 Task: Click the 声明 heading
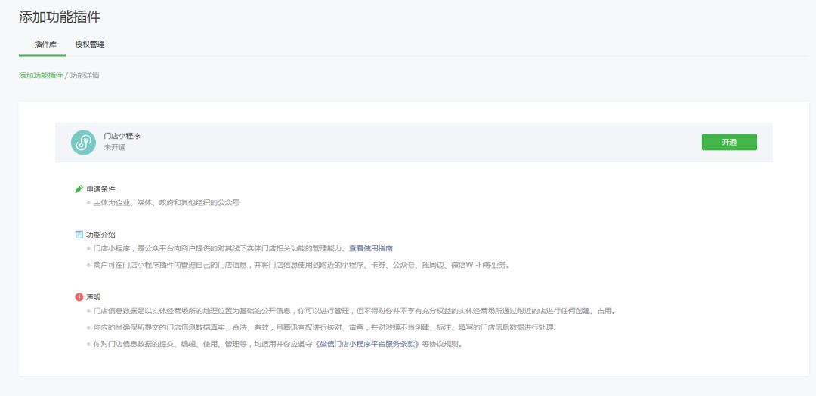pos(94,296)
